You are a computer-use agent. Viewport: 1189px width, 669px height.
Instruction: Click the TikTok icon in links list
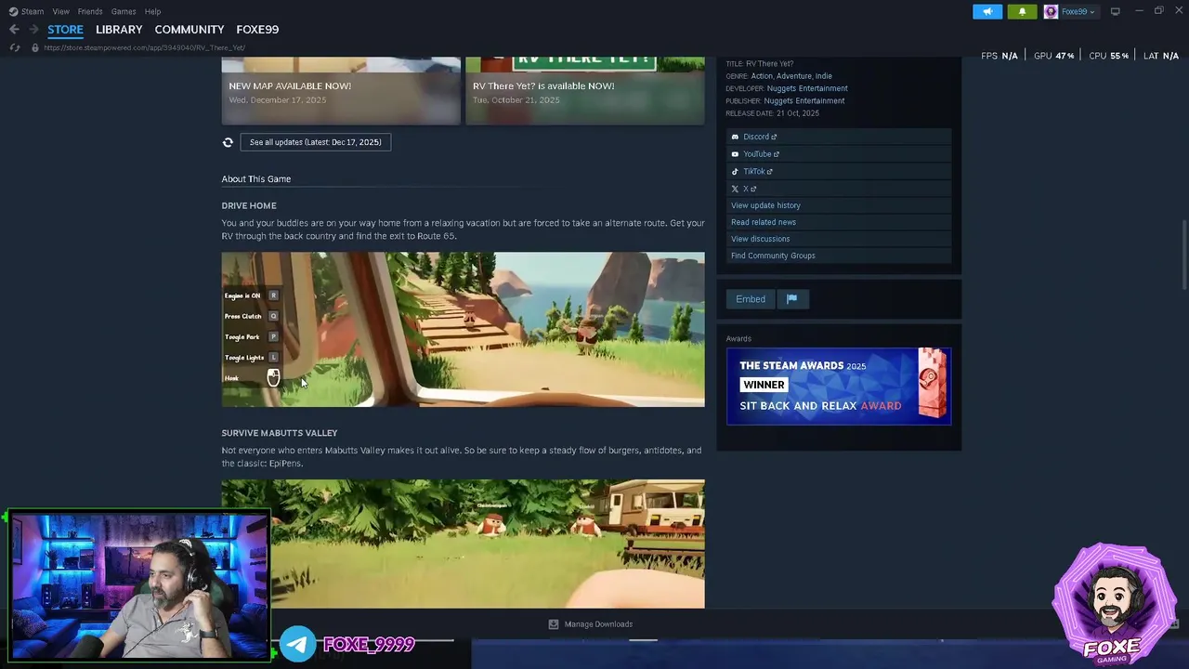click(735, 171)
